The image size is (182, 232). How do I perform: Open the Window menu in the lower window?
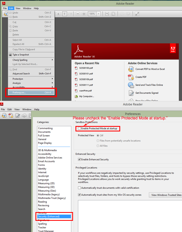click(27, 109)
